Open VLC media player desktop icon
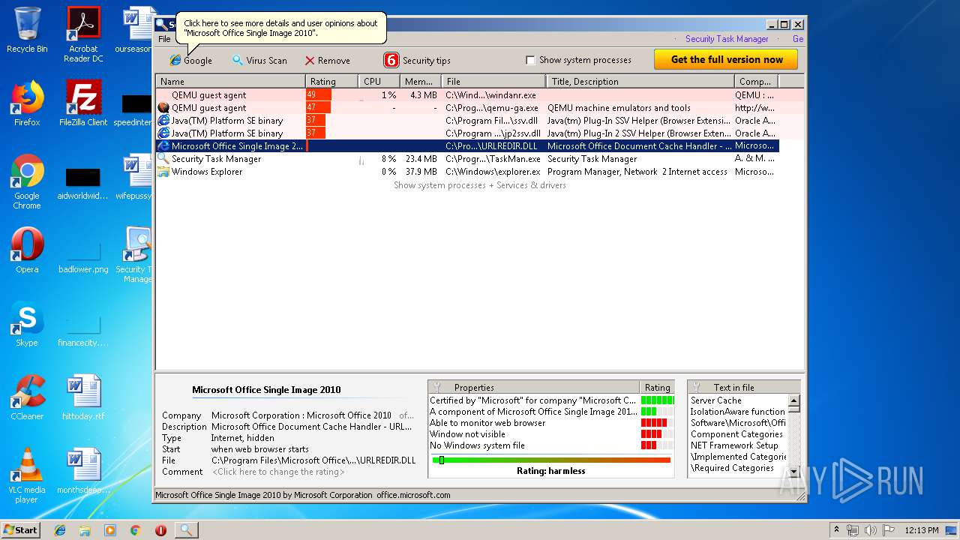Viewport: 960px width, 540px height. 27,475
